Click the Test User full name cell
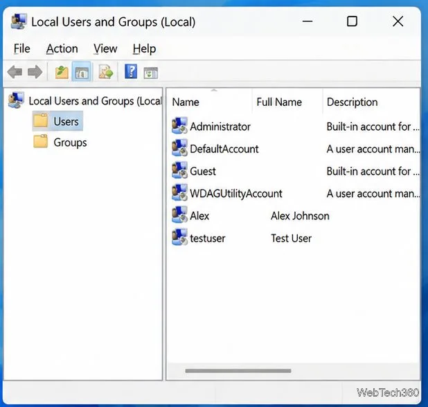The height and width of the screenshot is (407, 428). pyautogui.click(x=291, y=238)
